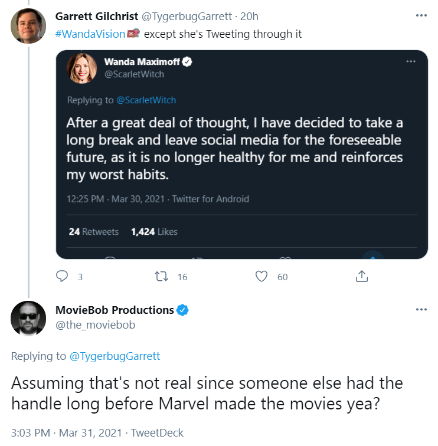Click Wanda Maximoff's verified checkmark badge

click(187, 61)
